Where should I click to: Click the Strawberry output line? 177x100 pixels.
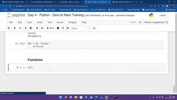coord(34,36)
